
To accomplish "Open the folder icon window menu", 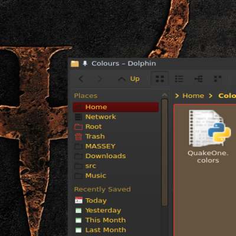I will 75,64.
